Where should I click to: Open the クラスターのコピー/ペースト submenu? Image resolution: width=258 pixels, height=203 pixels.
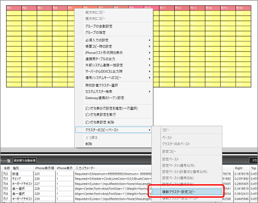pyautogui.click(x=102, y=130)
